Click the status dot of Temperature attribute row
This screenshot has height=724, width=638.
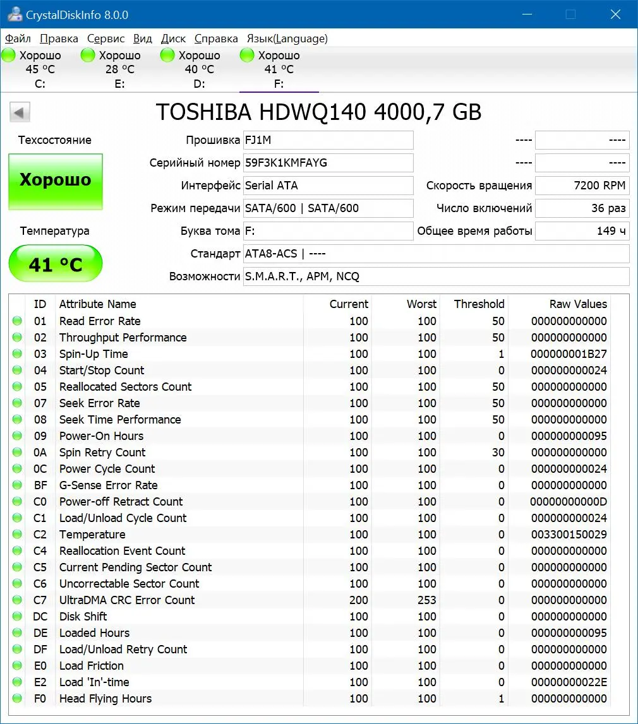coord(18,534)
